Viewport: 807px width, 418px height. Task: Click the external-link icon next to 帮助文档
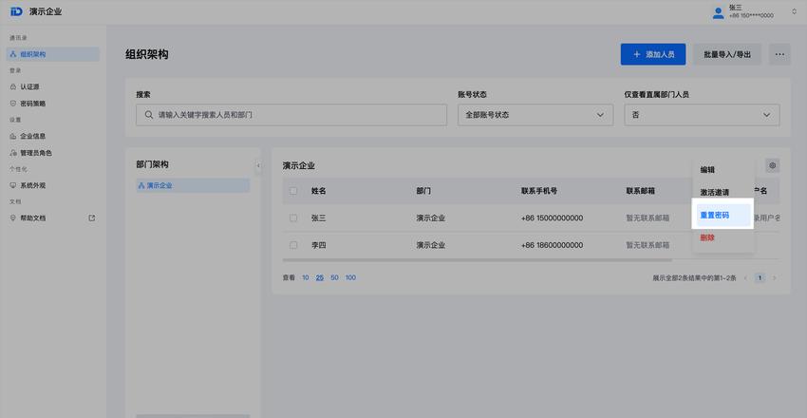tap(92, 218)
